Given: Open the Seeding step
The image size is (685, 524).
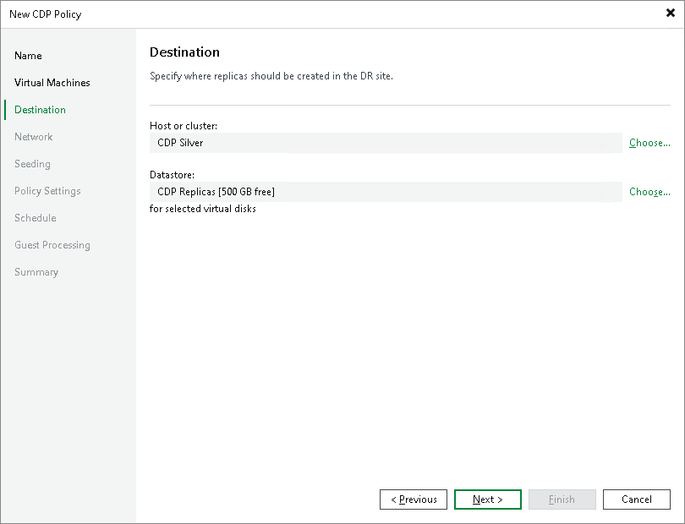Looking at the screenshot, I should click(x=32, y=163).
